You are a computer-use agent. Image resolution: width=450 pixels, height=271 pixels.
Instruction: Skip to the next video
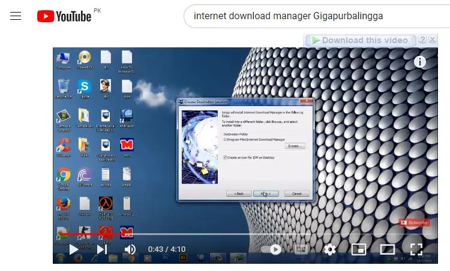(x=102, y=249)
